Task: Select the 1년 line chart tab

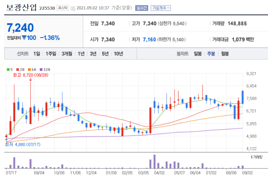Action: 81,54
